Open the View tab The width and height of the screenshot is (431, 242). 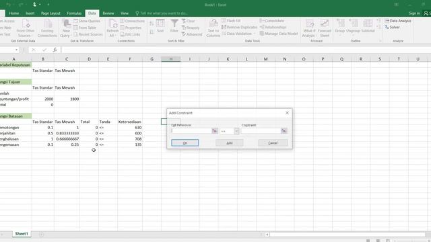point(125,13)
